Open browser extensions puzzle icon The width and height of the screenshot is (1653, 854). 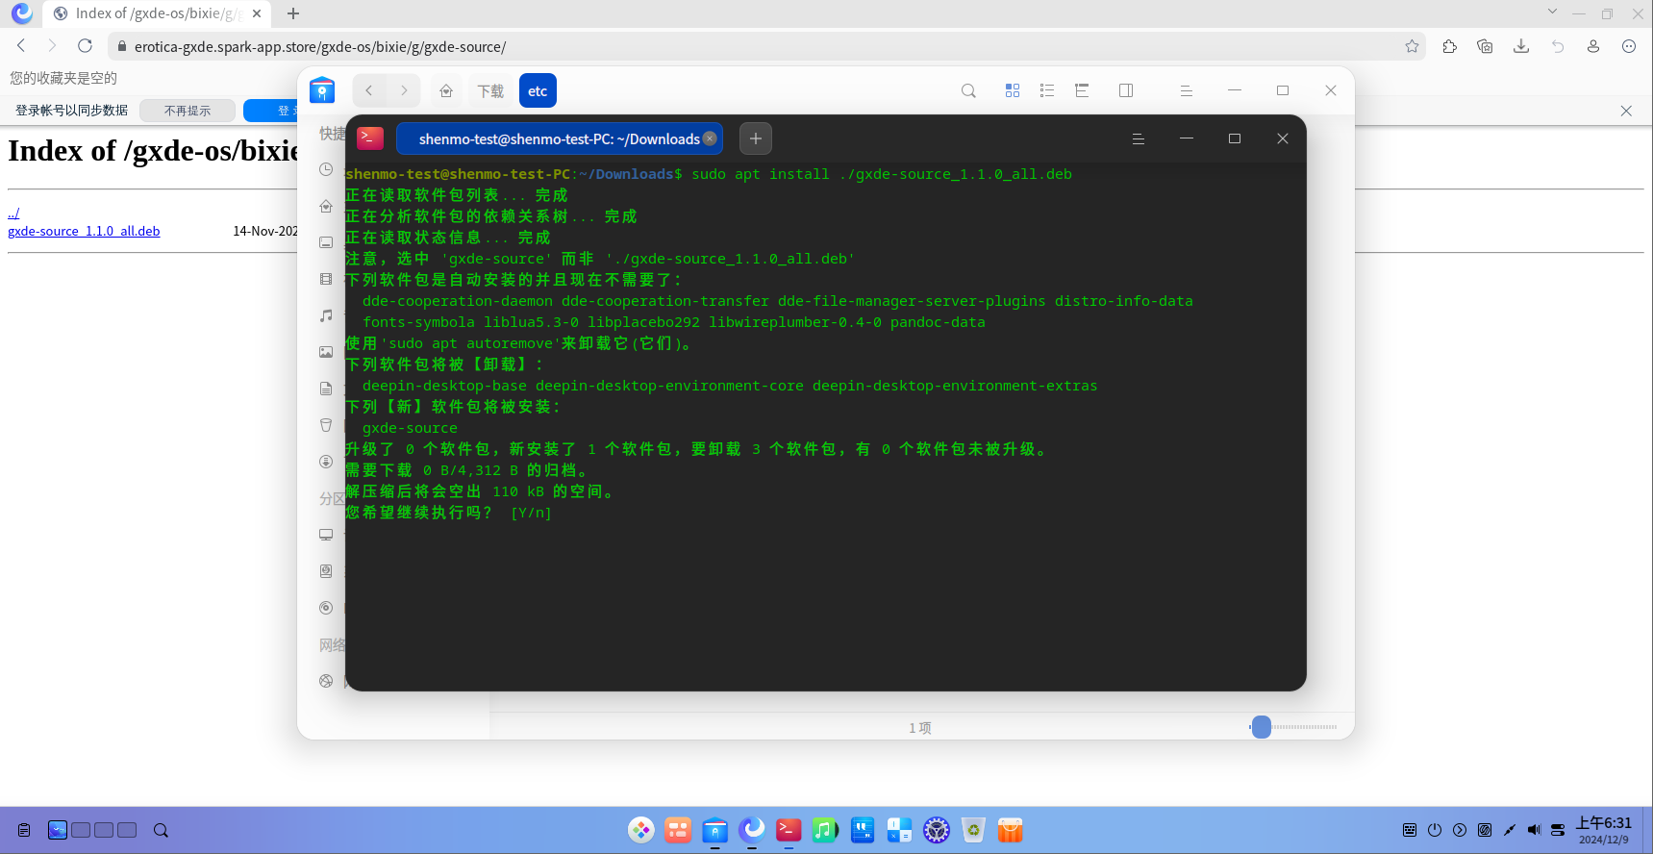coord(1449,46)
